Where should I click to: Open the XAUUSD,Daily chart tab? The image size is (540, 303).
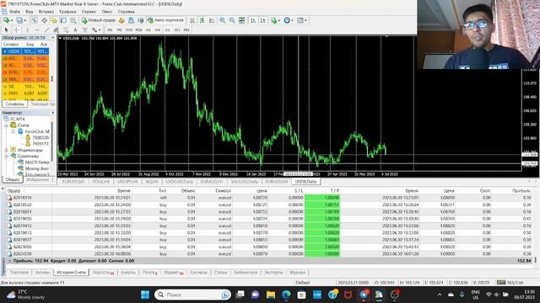(245, 182)
